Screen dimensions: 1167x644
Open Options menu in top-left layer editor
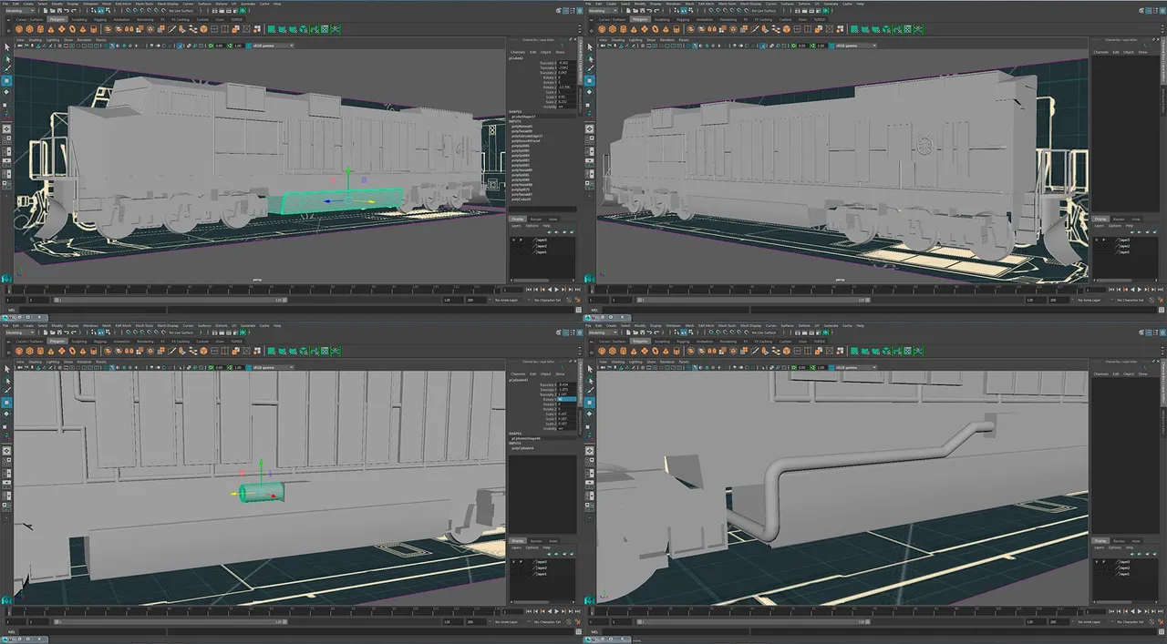coord(532,226)
